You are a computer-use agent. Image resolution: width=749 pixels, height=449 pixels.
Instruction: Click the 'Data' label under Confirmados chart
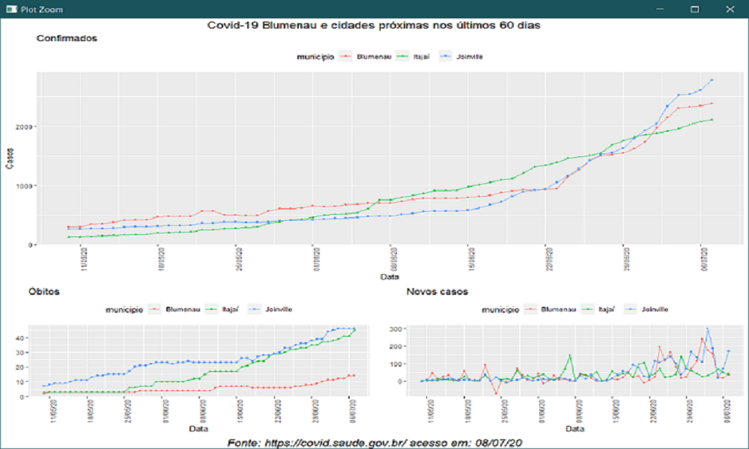(x=389, y=277)
